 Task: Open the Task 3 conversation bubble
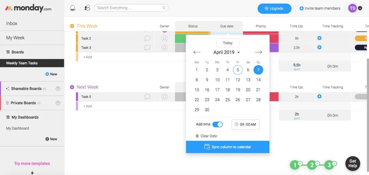coord(147,48)
